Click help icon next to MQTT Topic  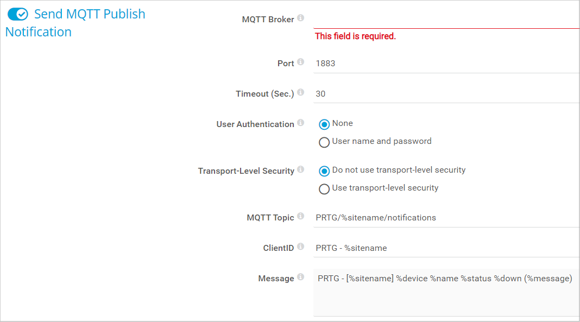point(301,217)
